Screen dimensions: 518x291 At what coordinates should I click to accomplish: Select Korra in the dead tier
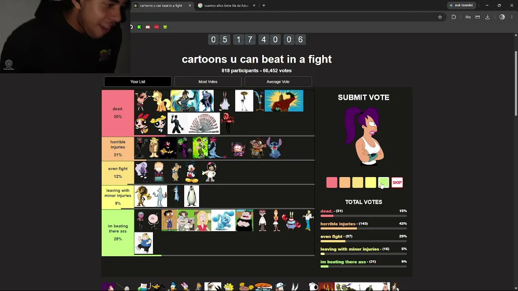[185, 101]
